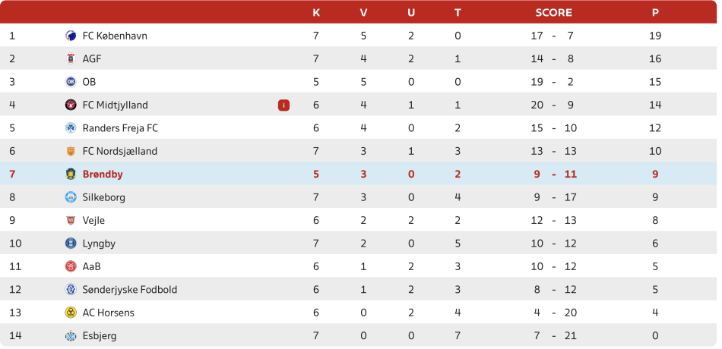Select the Lyngby team name
722x349 pixels.
point(99,244)
